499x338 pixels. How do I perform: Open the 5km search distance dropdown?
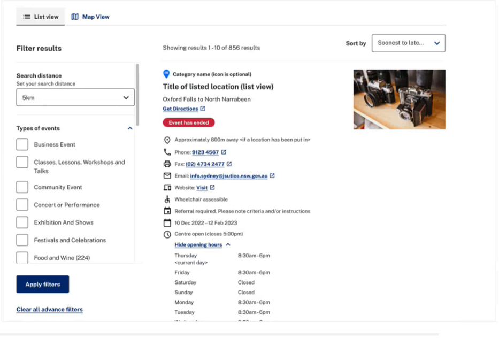(x=75, y=97)
